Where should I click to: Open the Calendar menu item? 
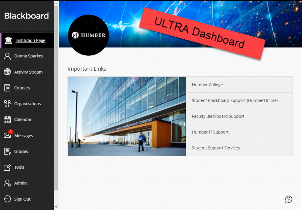(27, 119)
